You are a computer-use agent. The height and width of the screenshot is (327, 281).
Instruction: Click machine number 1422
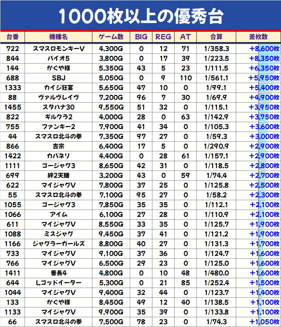tap(13, 156)
